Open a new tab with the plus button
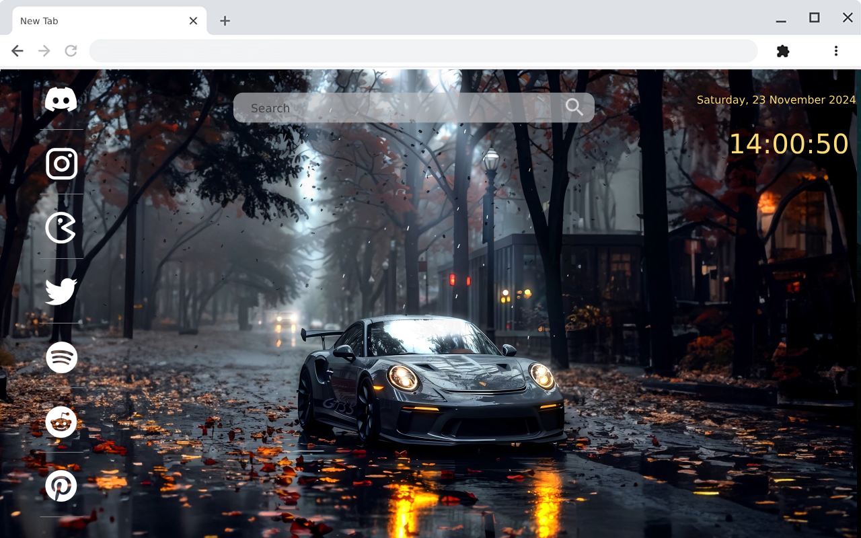861x538 pixels. coord(225,21)
